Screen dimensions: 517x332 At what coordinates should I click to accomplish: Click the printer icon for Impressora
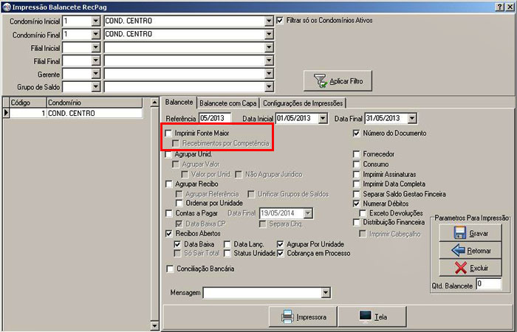287,317
